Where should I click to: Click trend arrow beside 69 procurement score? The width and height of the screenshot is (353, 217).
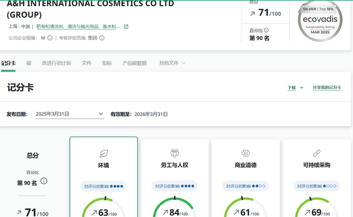pyautogui.click(x=307, y=212)
